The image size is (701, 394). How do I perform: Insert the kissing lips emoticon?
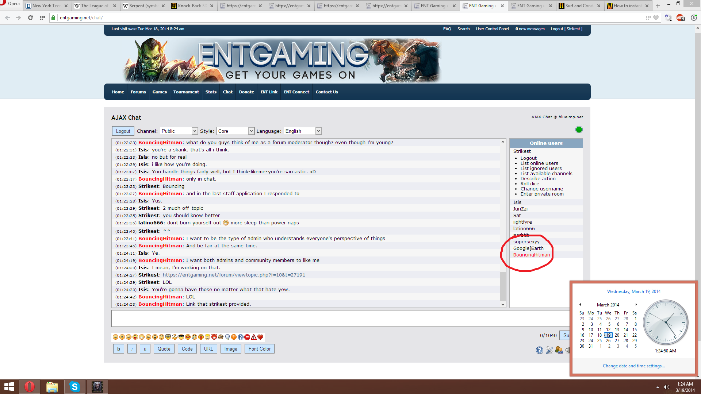tap(201, 337)
